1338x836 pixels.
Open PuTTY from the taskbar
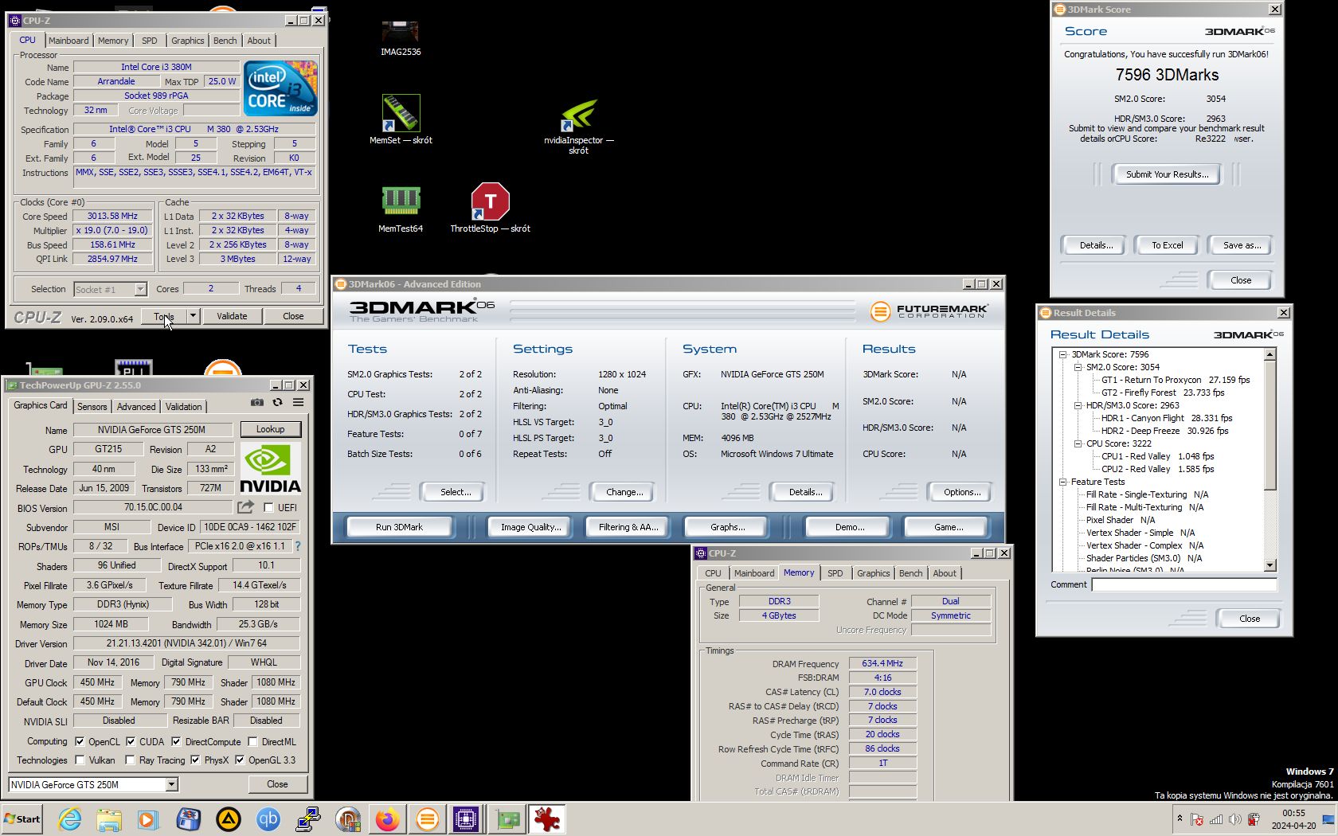coord(307,818)
